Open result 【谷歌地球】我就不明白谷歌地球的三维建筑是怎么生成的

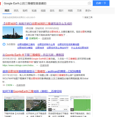37,24
